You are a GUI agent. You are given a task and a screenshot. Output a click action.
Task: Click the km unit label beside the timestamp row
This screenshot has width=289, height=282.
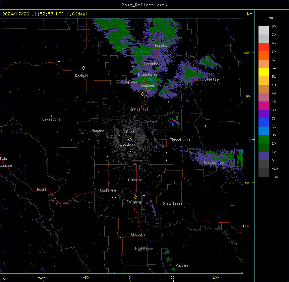tap(249, 14)
